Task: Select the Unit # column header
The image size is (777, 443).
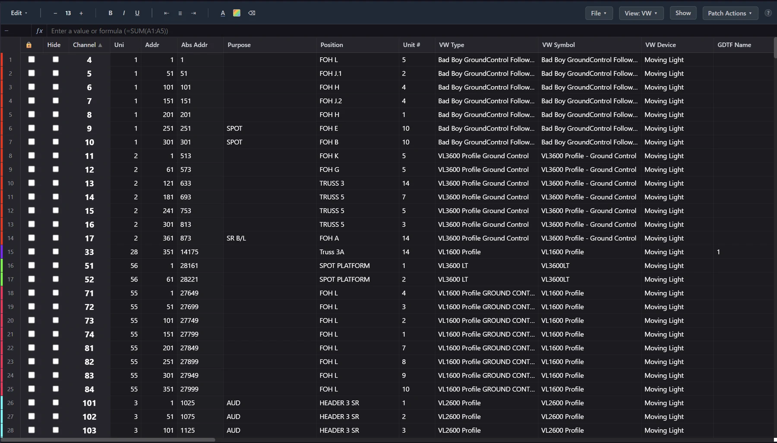Action: (417, 45)
